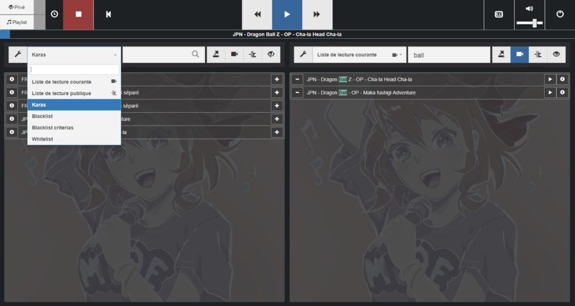Image resolution: width=575 pixels, height=306 pixels.
Task: Toggle the highlighted current-playlist camera button on right
Action: [x=519, y=54]
